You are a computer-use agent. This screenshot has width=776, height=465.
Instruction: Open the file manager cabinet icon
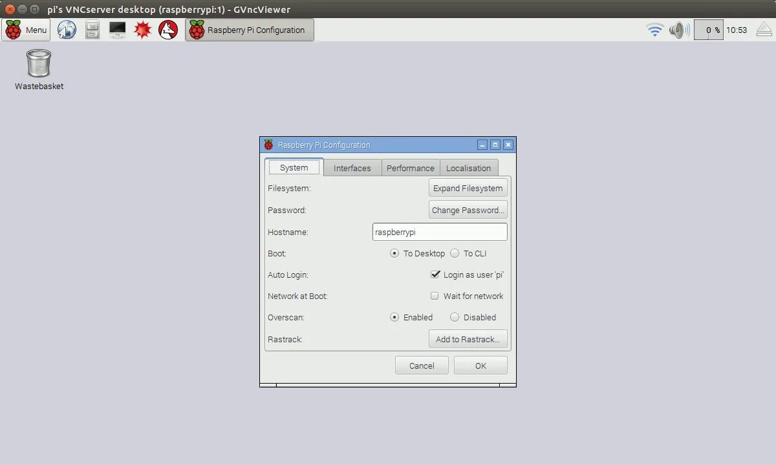click(92, 30)
